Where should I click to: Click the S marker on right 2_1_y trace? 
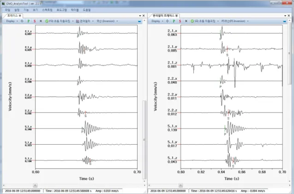point(227,55)
